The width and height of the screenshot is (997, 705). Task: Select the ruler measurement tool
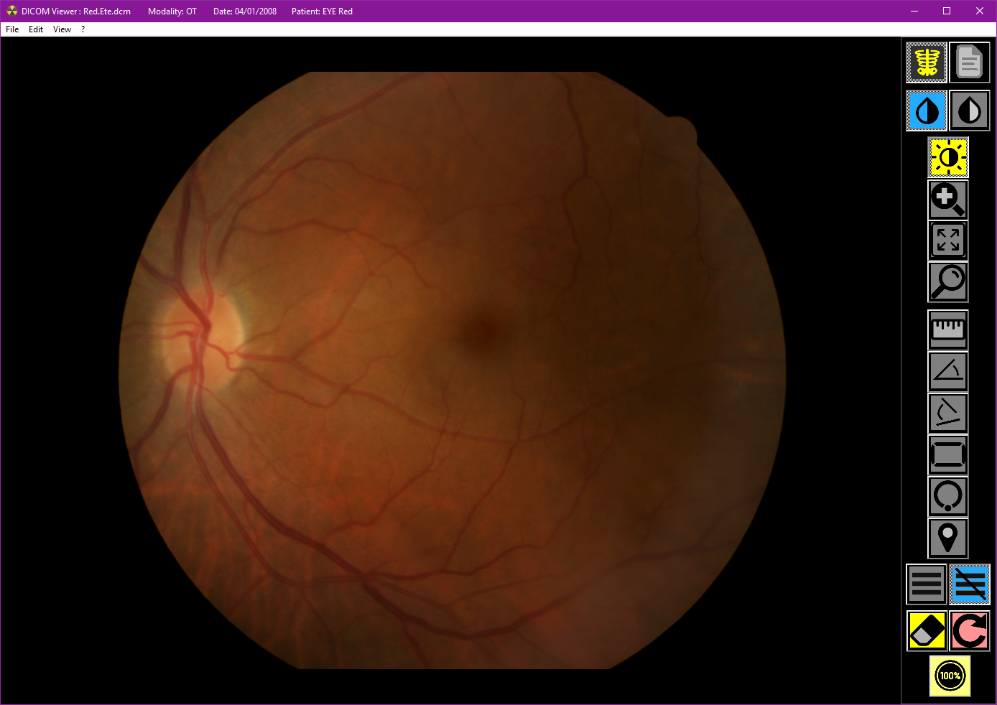(948, 330)
